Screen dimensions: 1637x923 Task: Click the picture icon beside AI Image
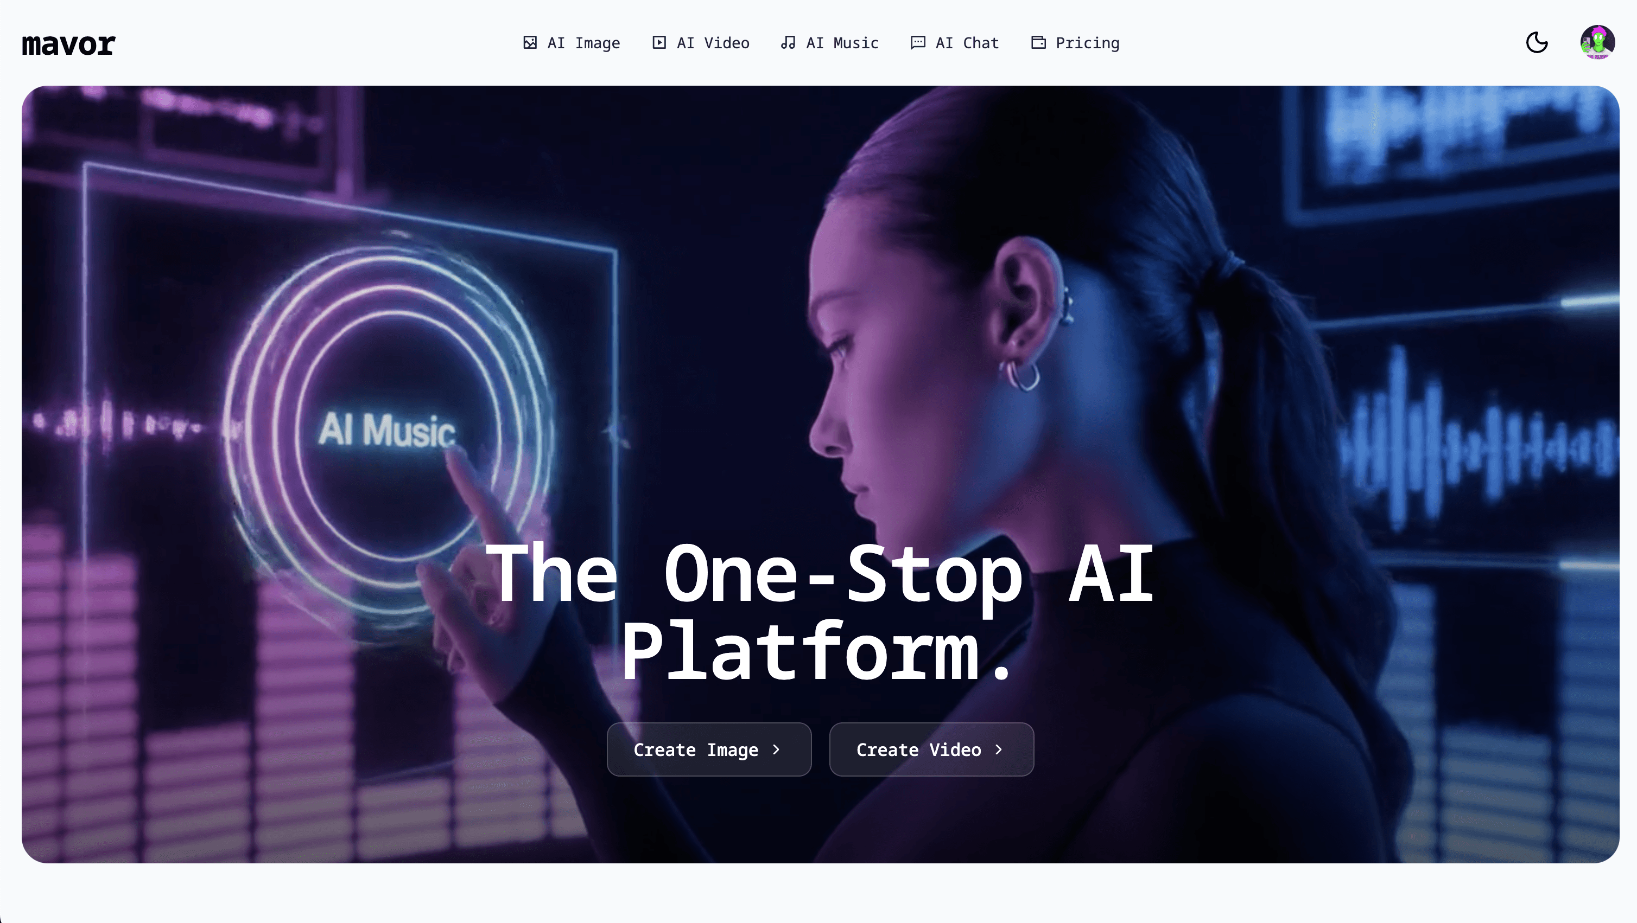click(x=530, y=42)
